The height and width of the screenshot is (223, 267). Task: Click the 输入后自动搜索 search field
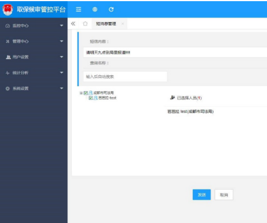point(125,77)
